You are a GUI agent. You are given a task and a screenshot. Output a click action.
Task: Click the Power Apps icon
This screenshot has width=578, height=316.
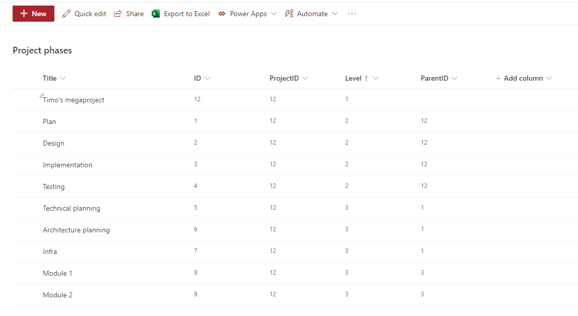click(x=222, y=14)
